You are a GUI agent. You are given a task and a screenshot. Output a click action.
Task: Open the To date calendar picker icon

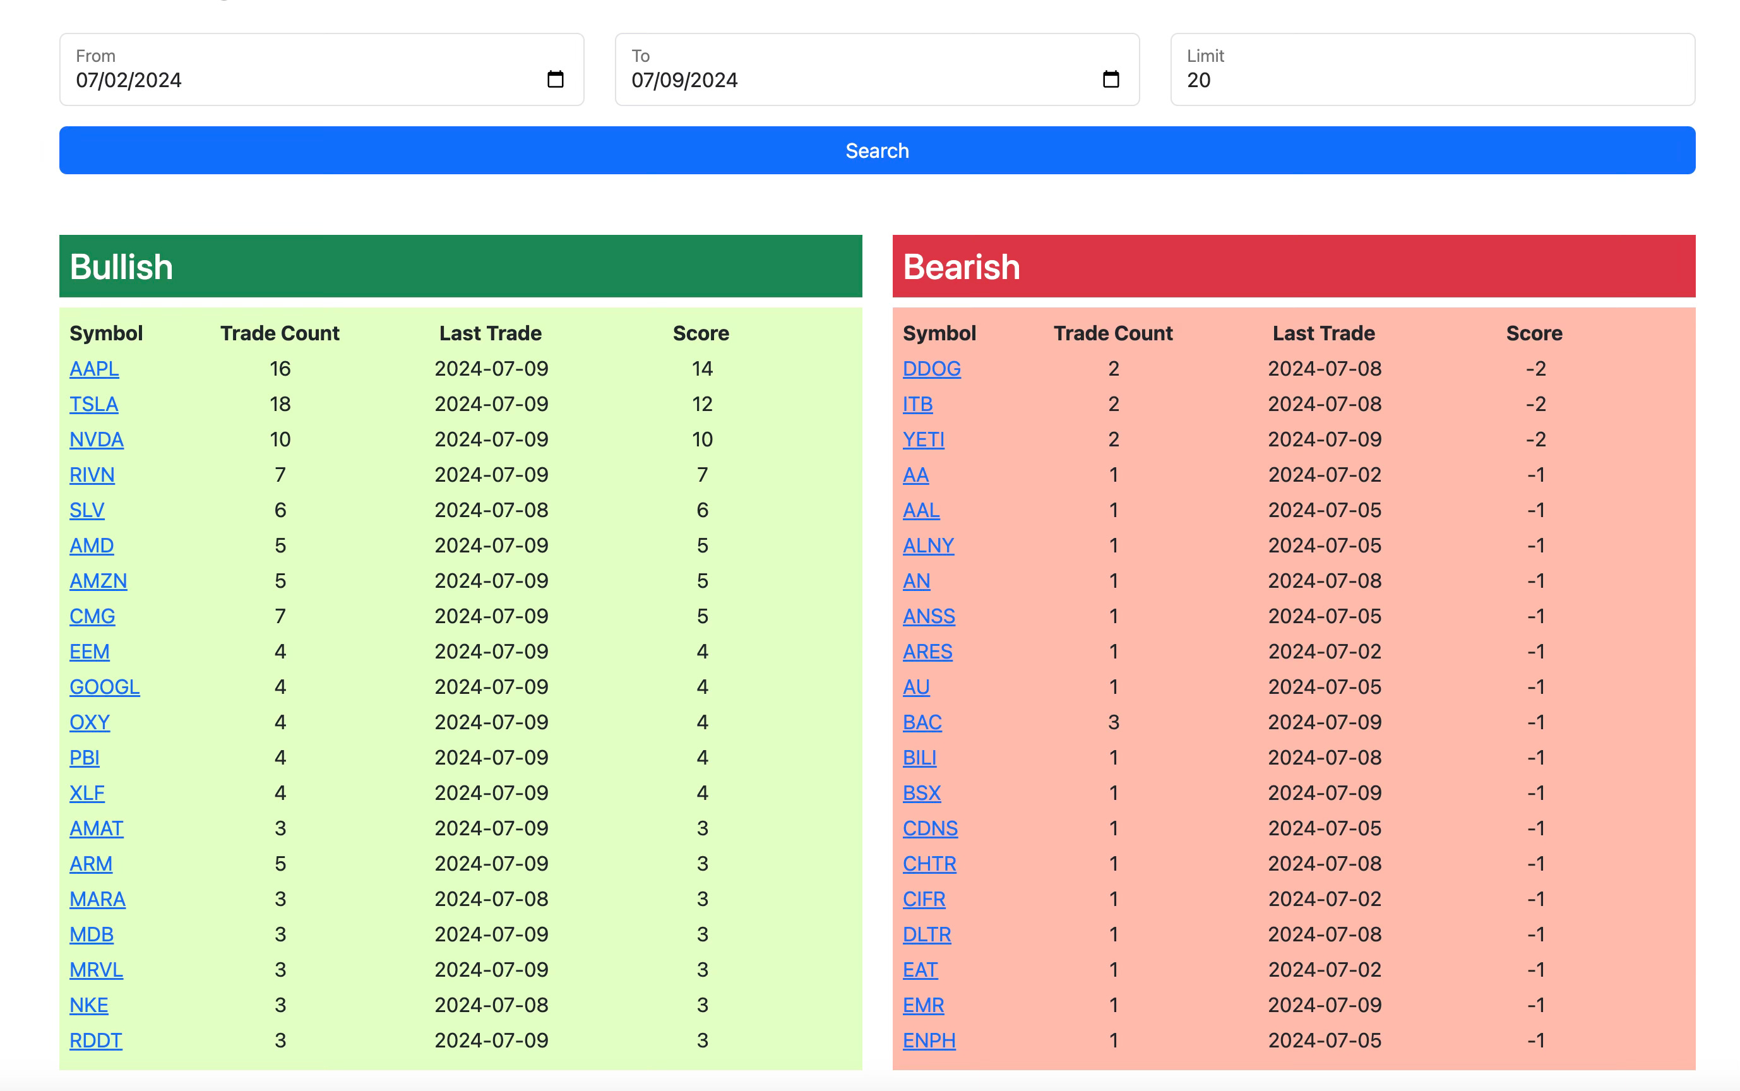1110,80
